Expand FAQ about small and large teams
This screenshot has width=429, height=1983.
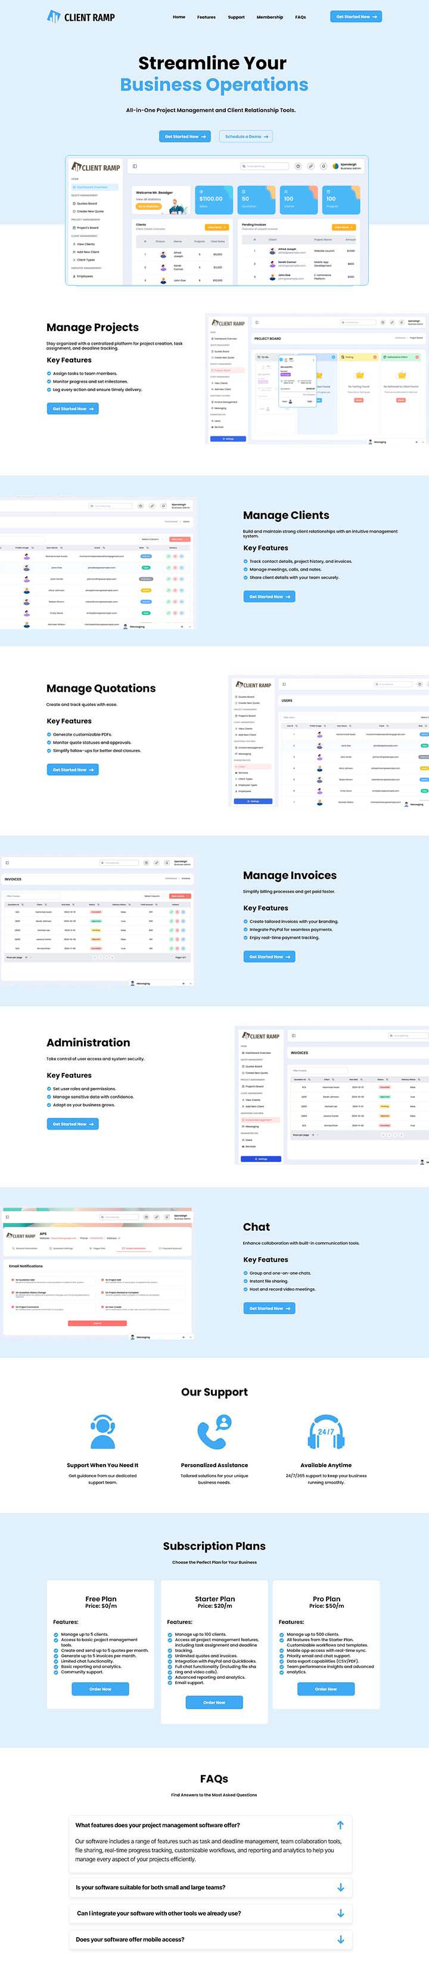click(x=340, y=1887)
